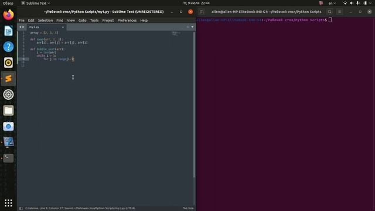Viewport: 375px width, 211px height.
Task: Open the volume indicator in the top bar
Action: (x=352, y=3)
